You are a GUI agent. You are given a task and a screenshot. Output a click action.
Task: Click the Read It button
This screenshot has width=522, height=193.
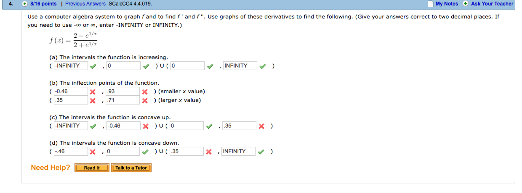(92, 168)
